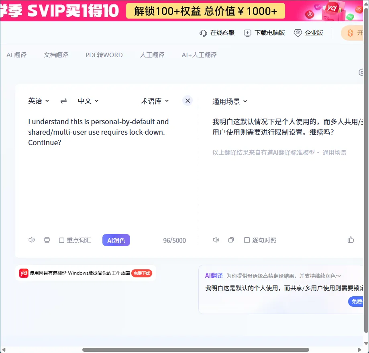Screen dimensions: 369x353
Task: Open the 中文 target language dropdown
Action: 88,101
